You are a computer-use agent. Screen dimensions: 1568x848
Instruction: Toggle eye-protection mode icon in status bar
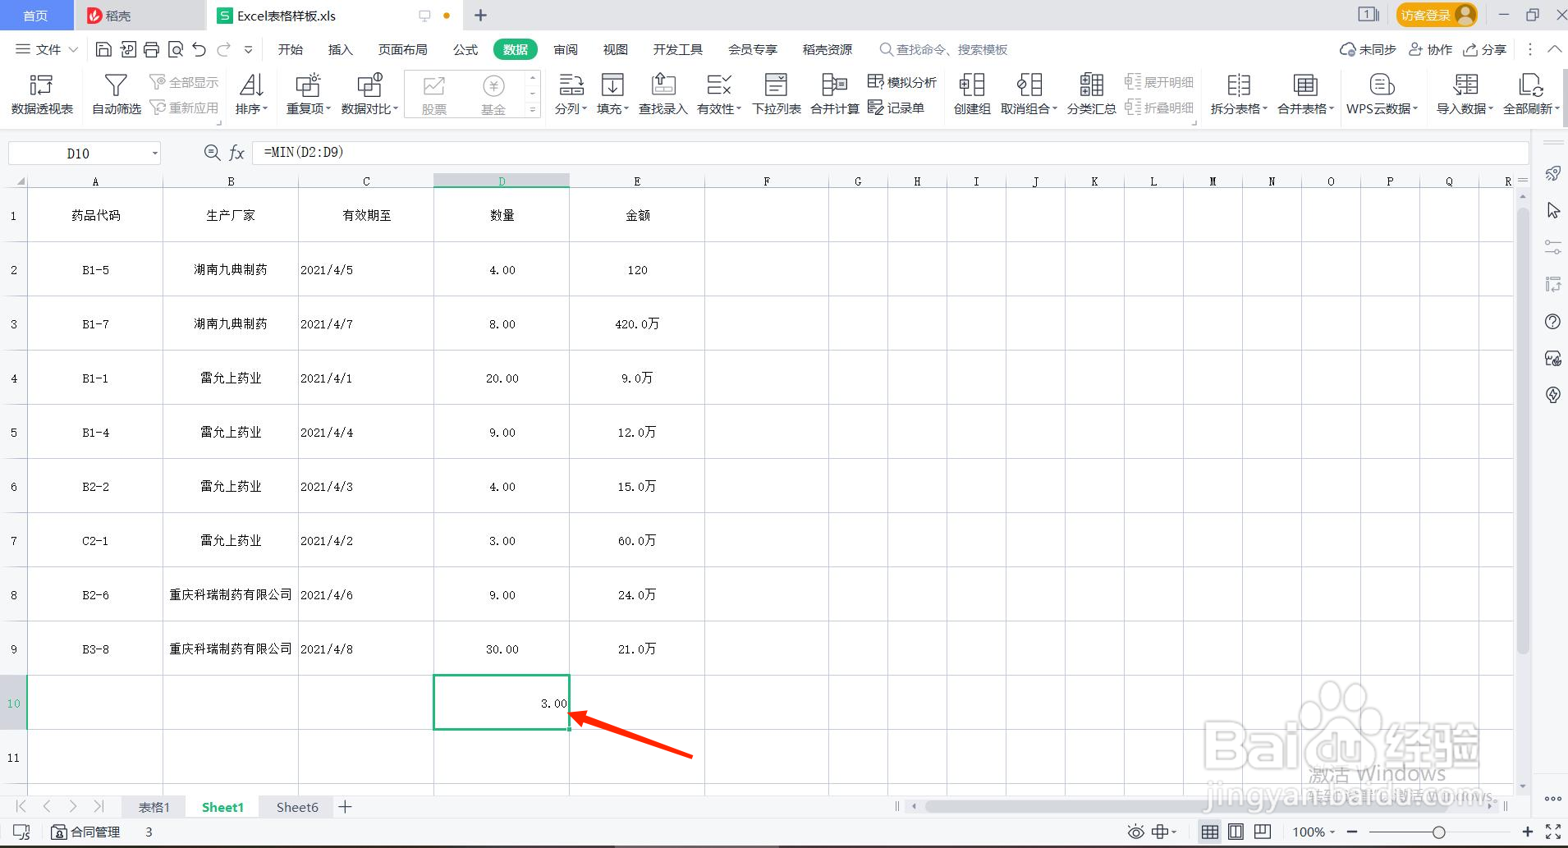pos(1135,832)
